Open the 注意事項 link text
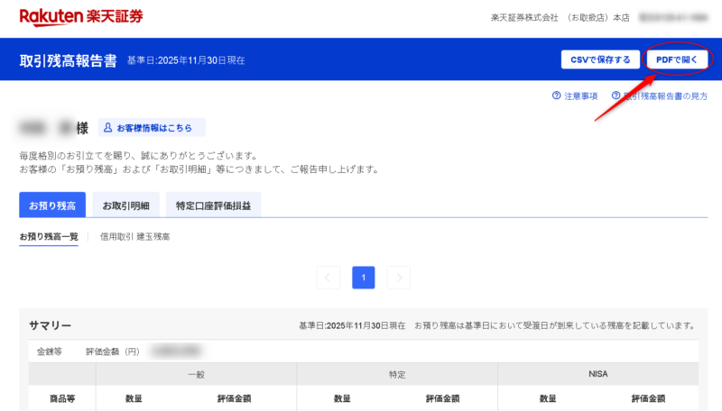 [x=581, y=96]
